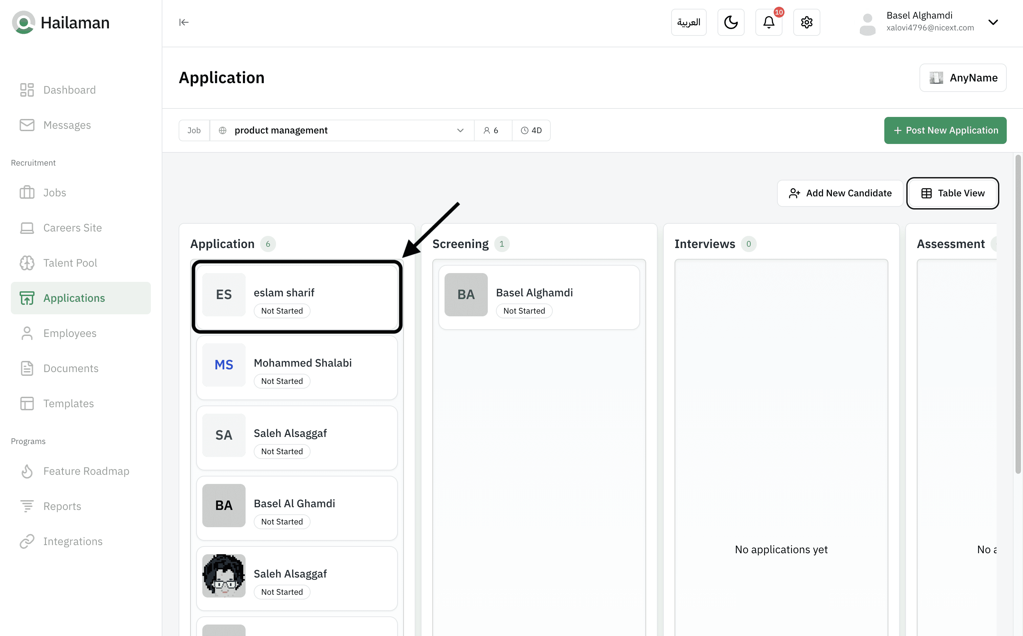
Task: Open settings via the gear icon
Action: pos(806,22)
